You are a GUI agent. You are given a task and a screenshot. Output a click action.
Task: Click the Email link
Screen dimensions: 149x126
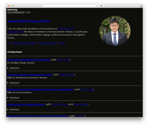click(x=62, y=43)
